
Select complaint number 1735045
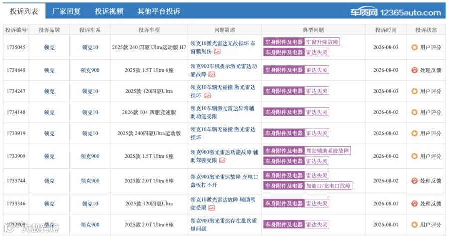pyautogui.click(x=16, y=47)
